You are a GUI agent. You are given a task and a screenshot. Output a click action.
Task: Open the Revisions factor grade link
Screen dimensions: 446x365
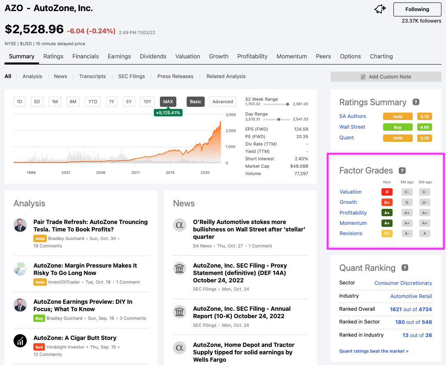point(351,233)
